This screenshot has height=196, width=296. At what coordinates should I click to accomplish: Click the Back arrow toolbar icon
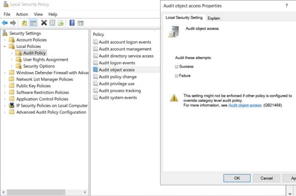coord(5,23)
